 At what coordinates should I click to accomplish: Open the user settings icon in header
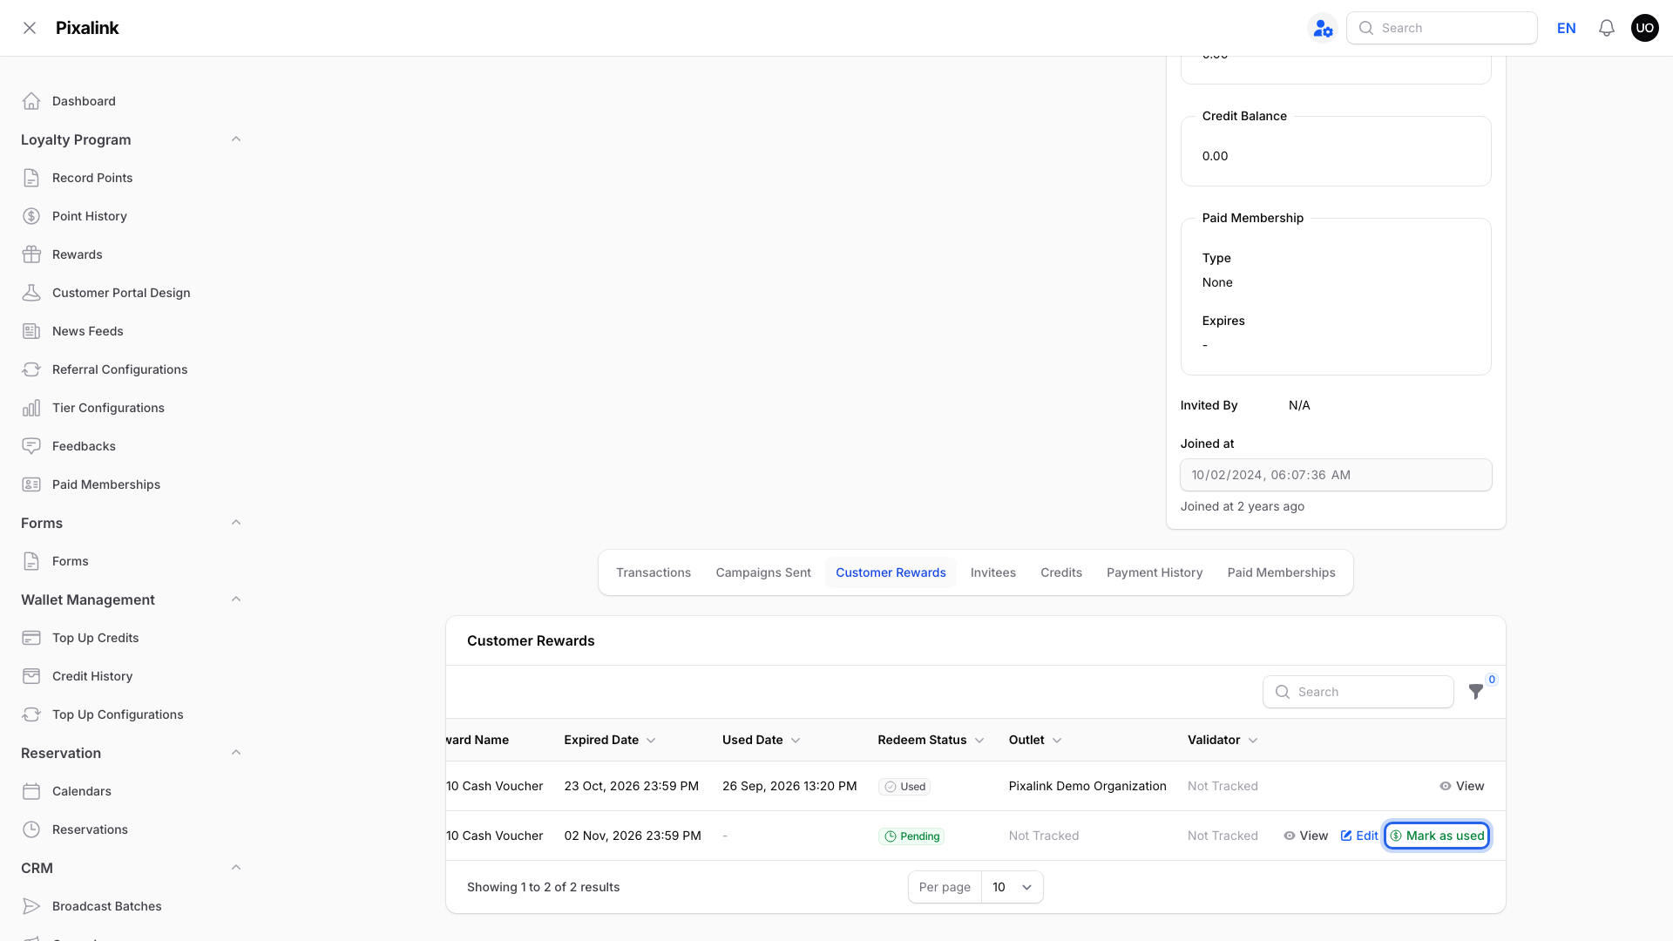click(x=1323, y=28)
